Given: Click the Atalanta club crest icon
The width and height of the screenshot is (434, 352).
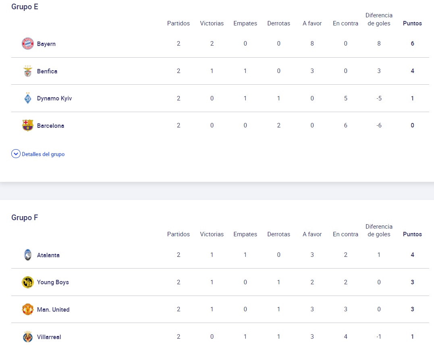Looking at the screenshot, I should click(27, 255).
